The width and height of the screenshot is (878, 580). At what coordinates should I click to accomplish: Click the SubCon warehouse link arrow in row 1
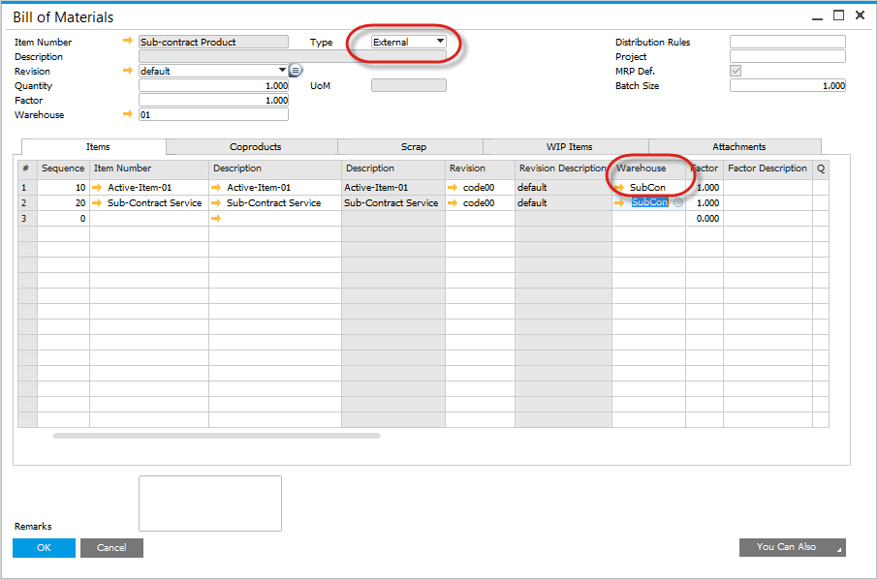(619, 188)
